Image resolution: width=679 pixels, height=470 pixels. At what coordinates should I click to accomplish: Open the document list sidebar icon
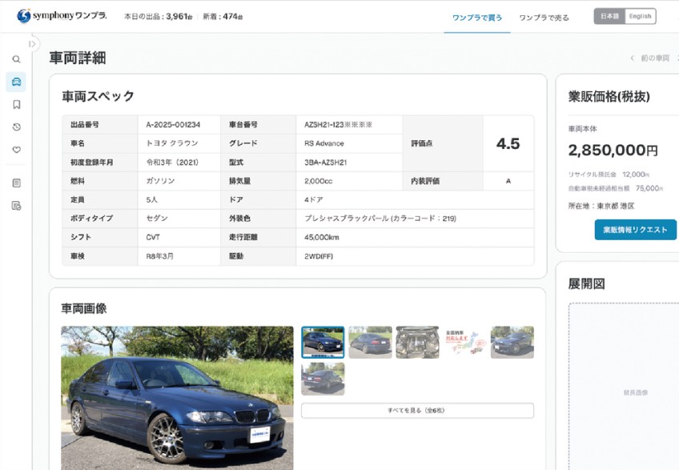pyautogui.click(x=16, y=183)
